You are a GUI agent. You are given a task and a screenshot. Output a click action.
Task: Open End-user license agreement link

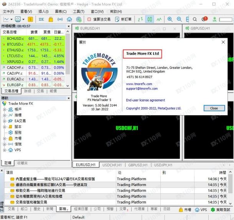(145, 100)
